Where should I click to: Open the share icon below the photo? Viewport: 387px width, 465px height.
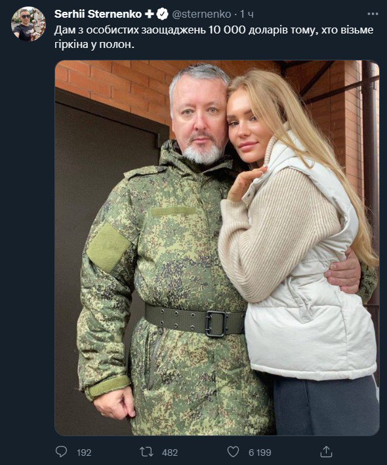tap(326, 452)
